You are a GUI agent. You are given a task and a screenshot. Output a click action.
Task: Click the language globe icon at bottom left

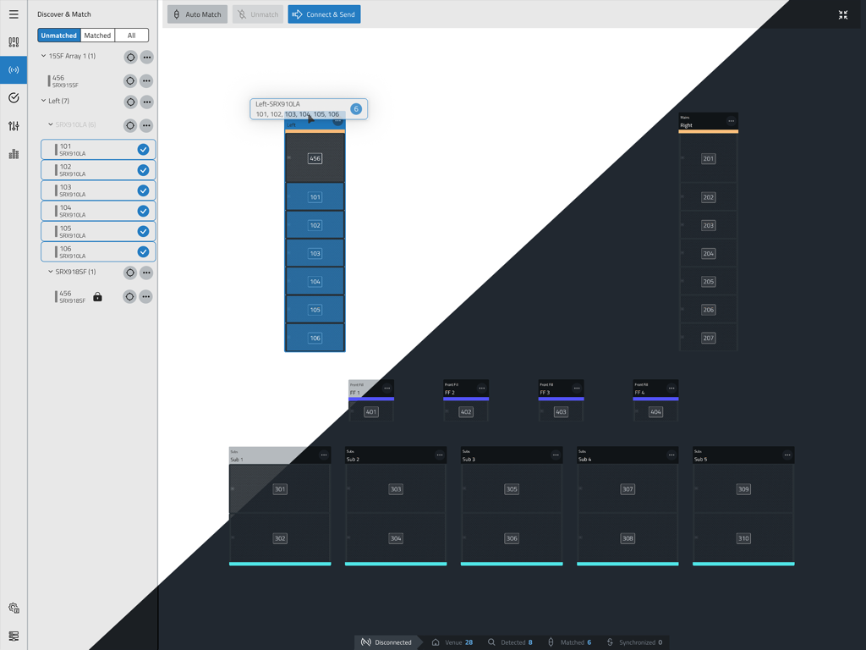tap(13, 607)
